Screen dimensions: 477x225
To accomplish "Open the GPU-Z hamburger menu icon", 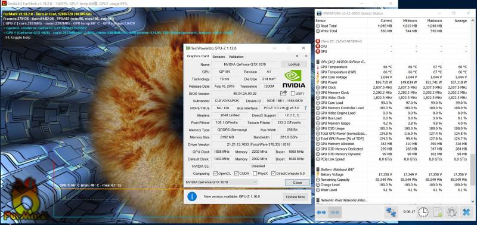I will pos(306,56).
